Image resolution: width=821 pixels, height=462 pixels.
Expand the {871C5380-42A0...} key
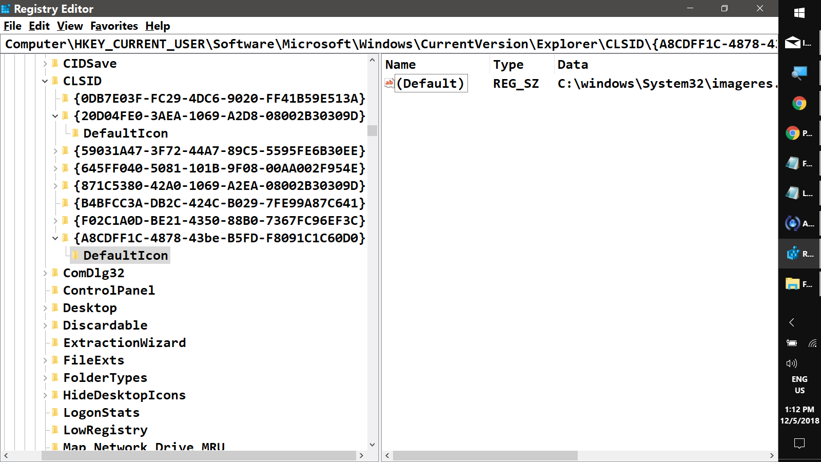click(x=55, y=186)
